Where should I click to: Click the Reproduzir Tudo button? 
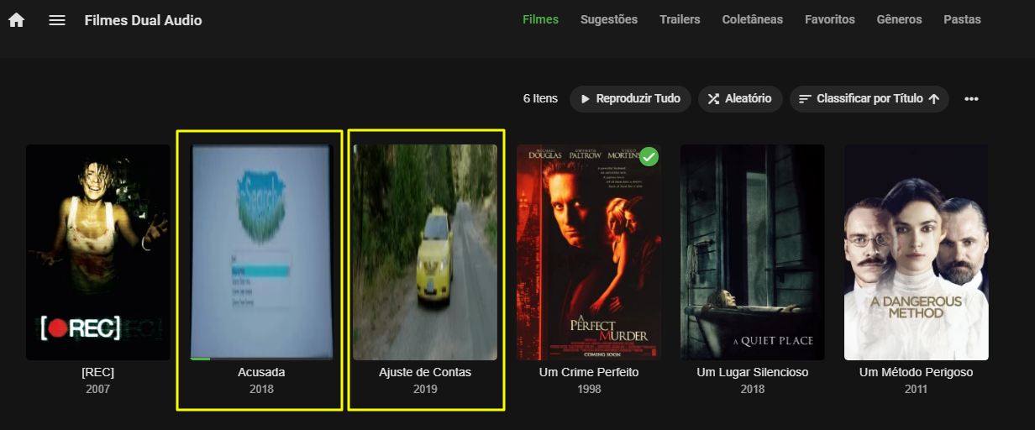[631, 99]
